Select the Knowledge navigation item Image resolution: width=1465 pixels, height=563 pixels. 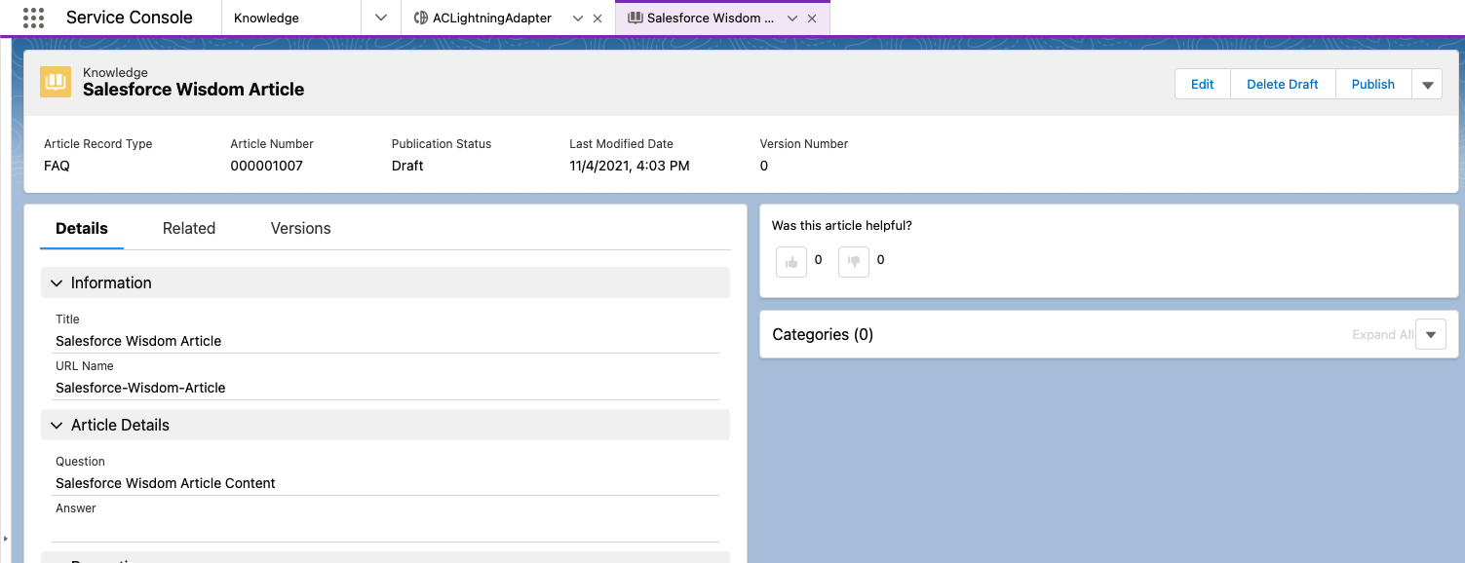[291, 18]
